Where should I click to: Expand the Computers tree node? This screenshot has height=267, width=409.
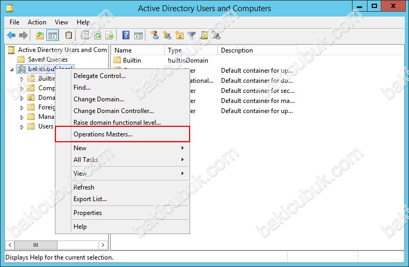[x=22, y=89]
